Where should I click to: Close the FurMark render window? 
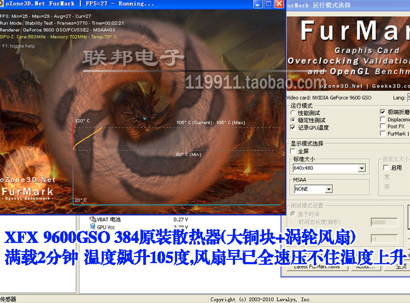280,4
